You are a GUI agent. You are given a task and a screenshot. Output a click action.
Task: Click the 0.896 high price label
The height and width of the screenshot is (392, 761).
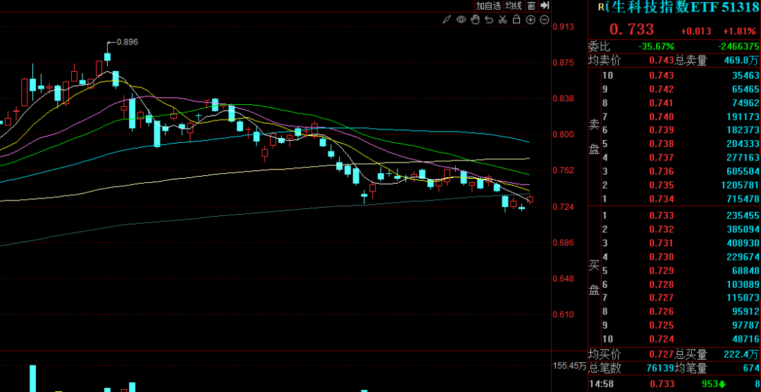(x=127, y=42)
